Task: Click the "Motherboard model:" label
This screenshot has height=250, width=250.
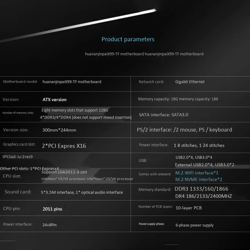Action: pyautogui.click(x=20, y=82)
